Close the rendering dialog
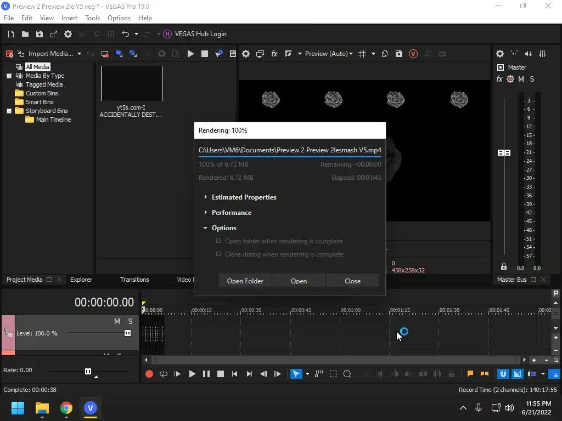This screenshot has height=421, width=562. click(x=353, y=281)
